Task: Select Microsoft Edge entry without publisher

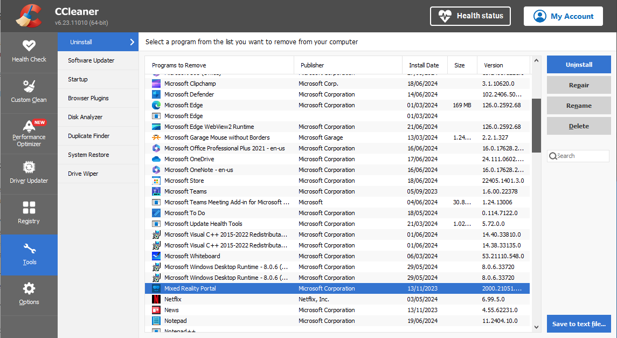Action: [337, 116]
